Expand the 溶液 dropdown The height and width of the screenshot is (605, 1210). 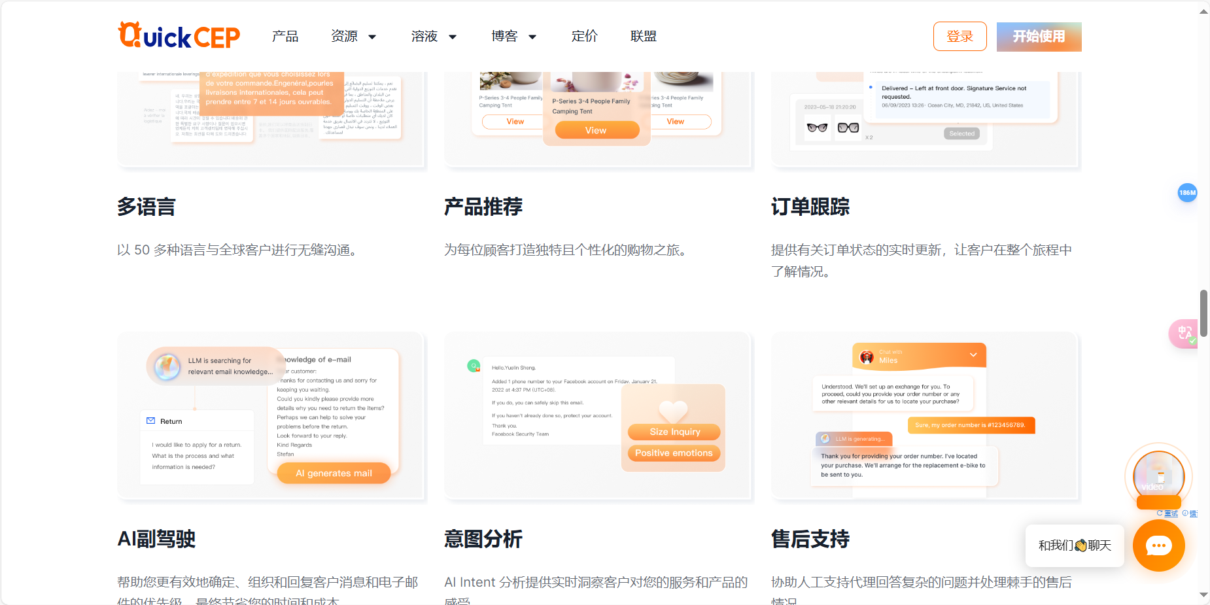[x=434, y=37]
